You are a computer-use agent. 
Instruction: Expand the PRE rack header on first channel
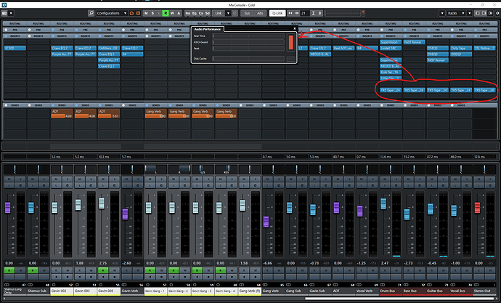(15, 30)
